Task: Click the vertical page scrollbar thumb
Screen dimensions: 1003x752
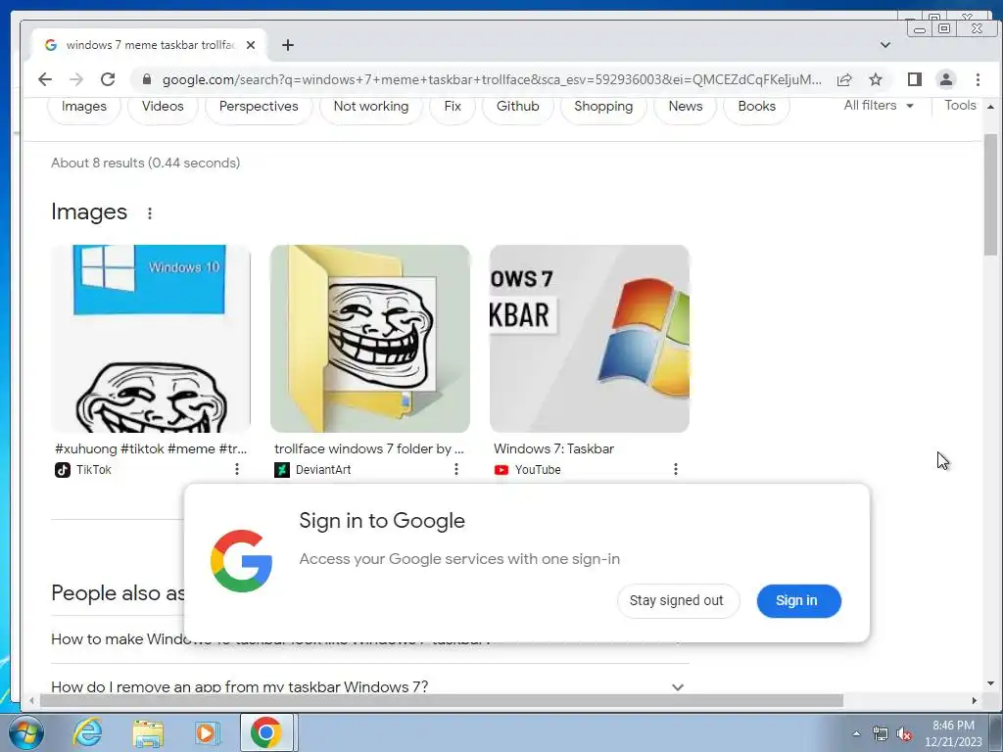Action: pyautogui.click(x=991, y=195)
